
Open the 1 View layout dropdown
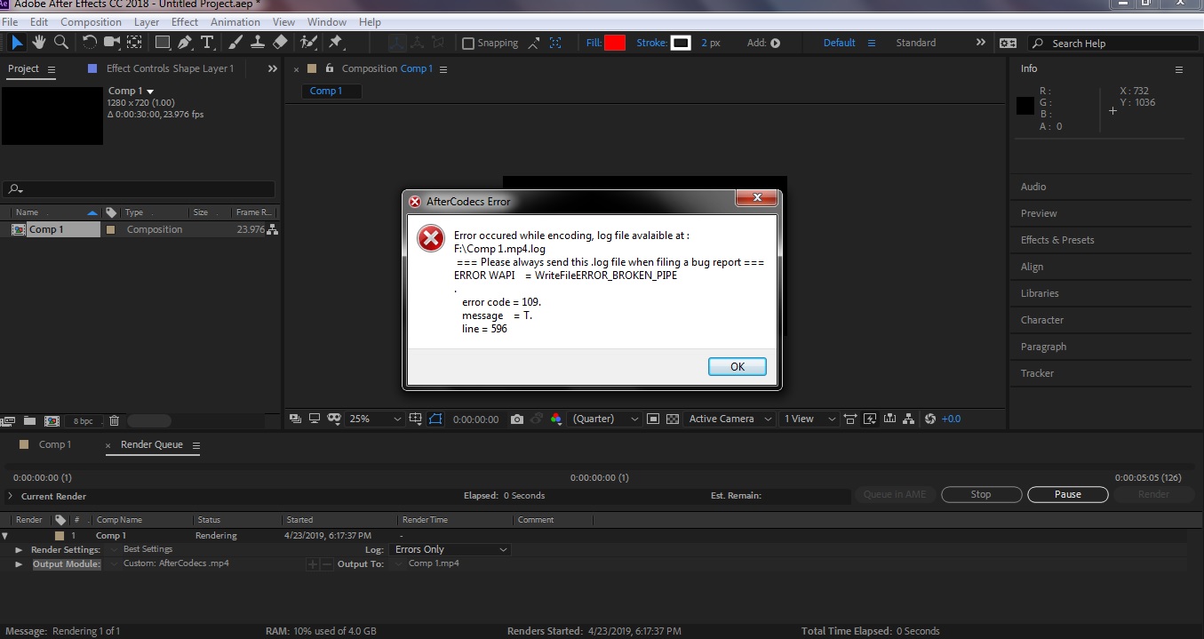[809, 419]
